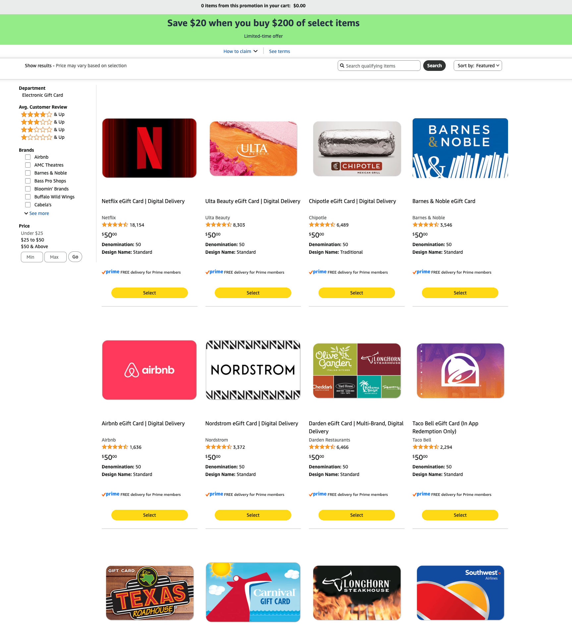Filter by 3 stars & Up rating
Image resolution: width=572 pixels, height=632 pixels.
tap(43, 122)
